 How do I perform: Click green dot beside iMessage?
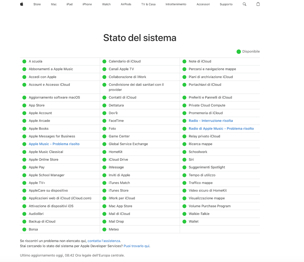click(x=104, y=167)
